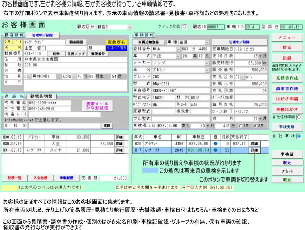
Task: Click the 検索 button beside postal code
Action: click(56, 54)
